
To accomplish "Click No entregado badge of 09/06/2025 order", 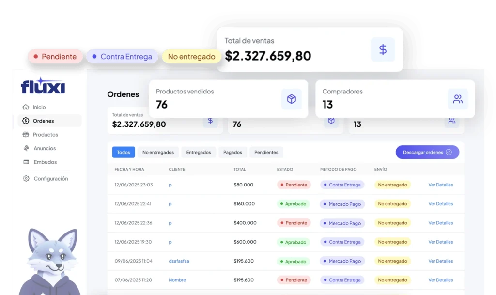I will click(392, 261).
